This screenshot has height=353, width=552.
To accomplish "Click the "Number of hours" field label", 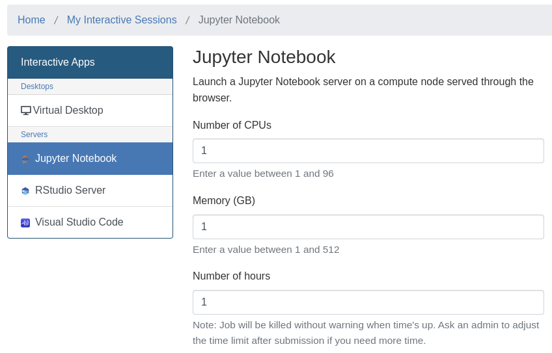I will (x=231, y=276).
